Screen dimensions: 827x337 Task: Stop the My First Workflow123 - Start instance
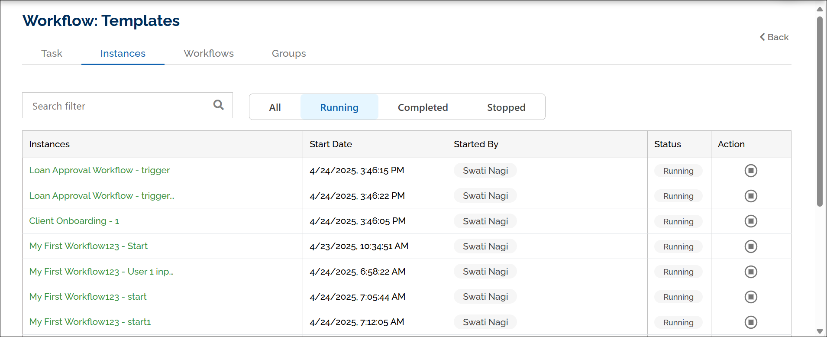coord(750,246)
